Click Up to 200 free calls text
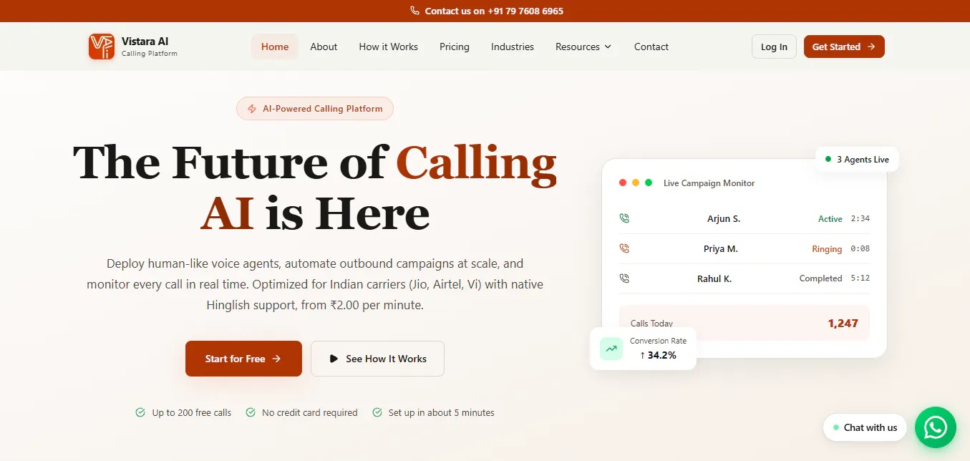This screenshot has height=461, width=970. pyautogui.click(x=192, y=412)
